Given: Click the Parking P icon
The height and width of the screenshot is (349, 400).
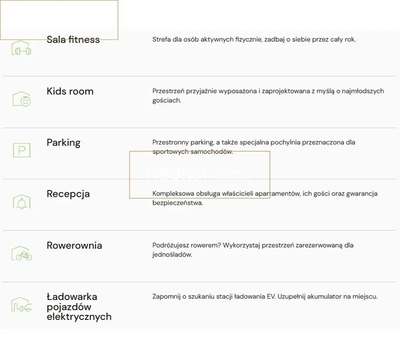Looking at the screenshot, I should [x=21, y=150].
